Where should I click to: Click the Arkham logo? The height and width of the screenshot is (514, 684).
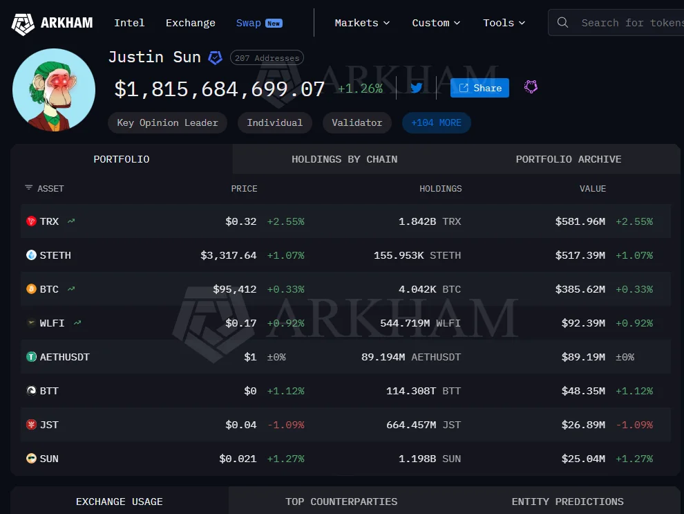pyautogui.click(x=23, y=23)
